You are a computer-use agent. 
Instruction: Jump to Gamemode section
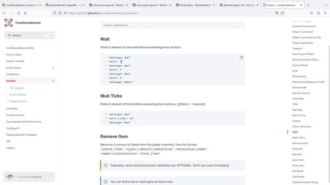(x=299, y=87)
